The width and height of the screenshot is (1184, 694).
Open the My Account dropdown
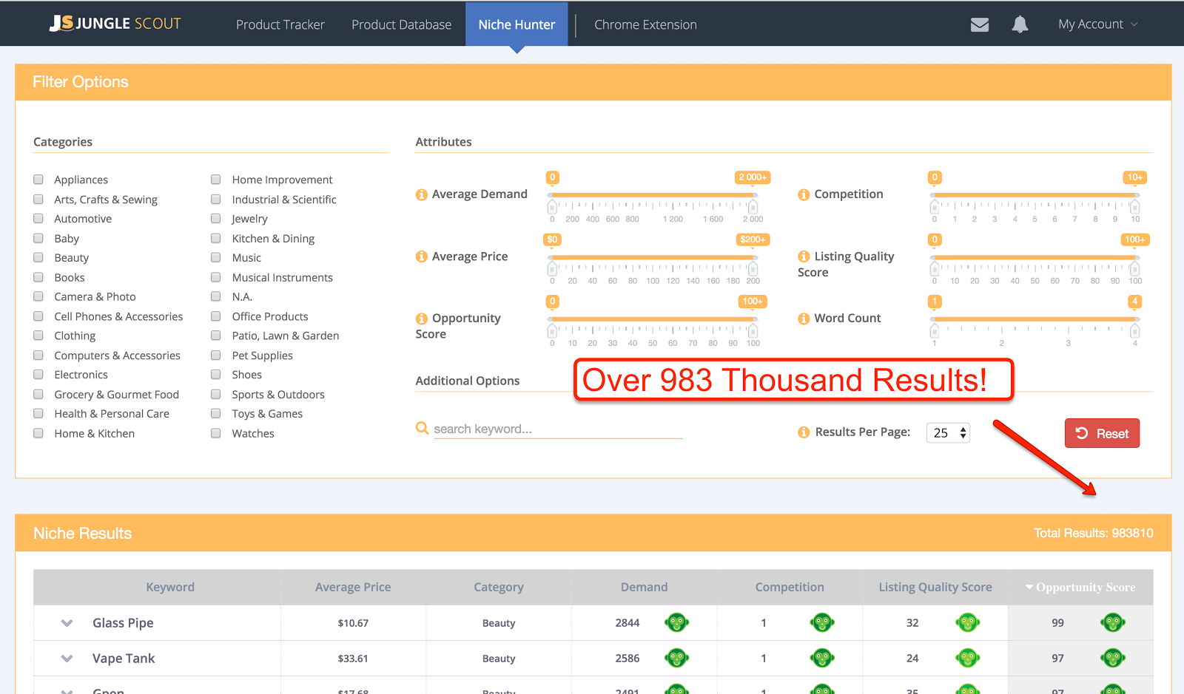tap(1098, 24)
